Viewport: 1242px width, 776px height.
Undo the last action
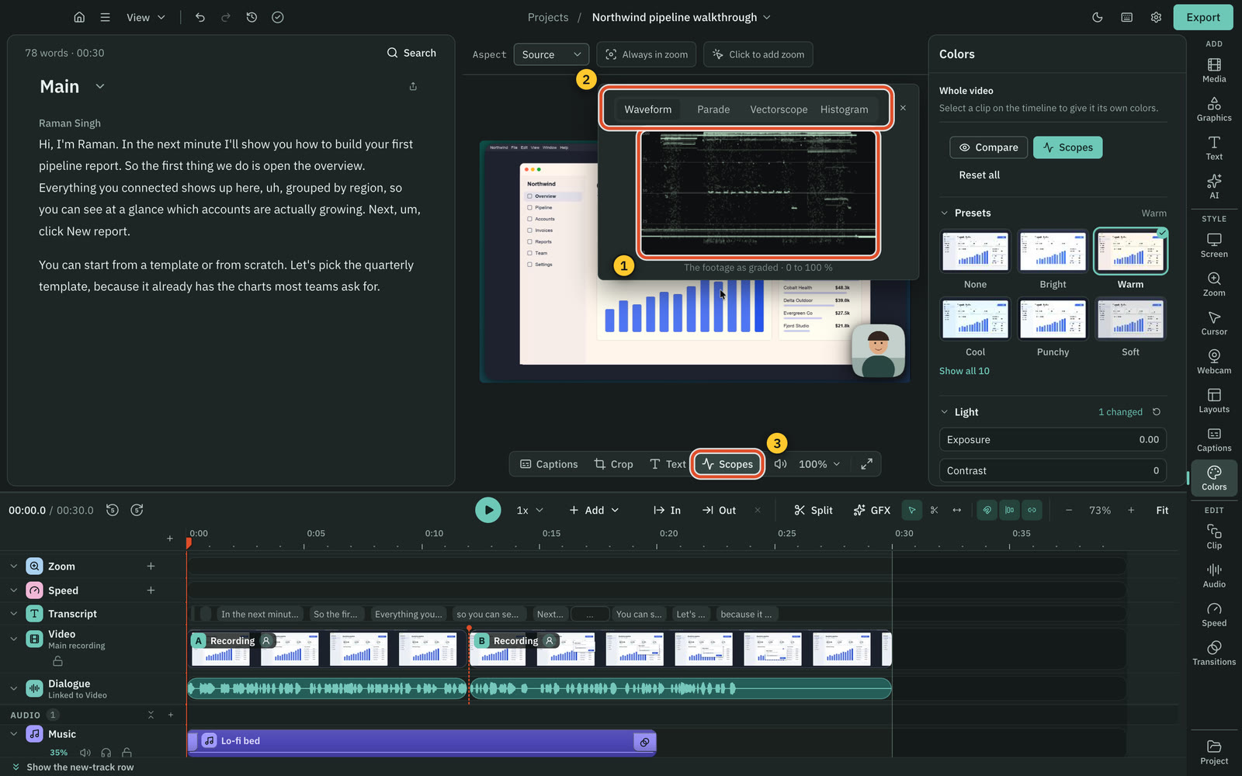point(200,17)
